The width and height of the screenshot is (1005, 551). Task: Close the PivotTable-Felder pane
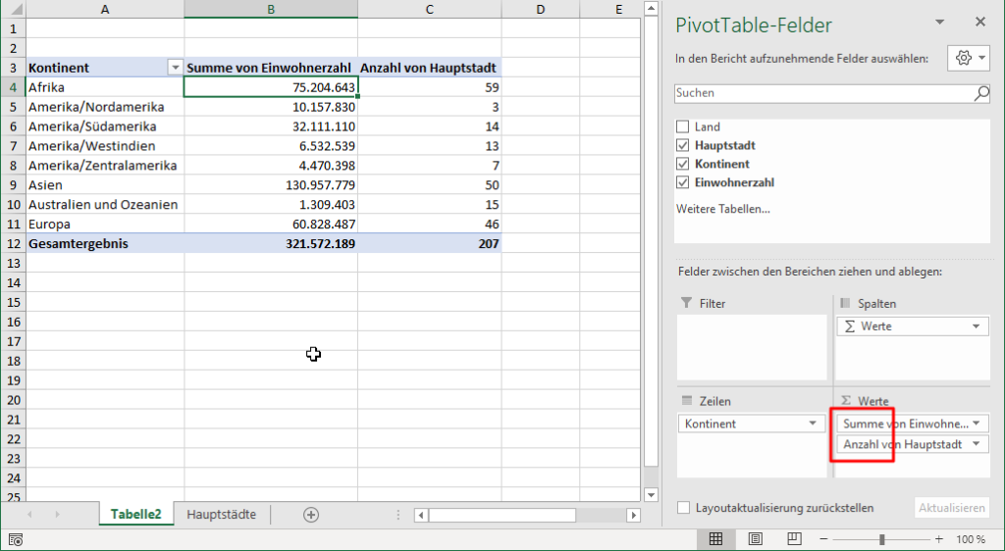(980, 22)
